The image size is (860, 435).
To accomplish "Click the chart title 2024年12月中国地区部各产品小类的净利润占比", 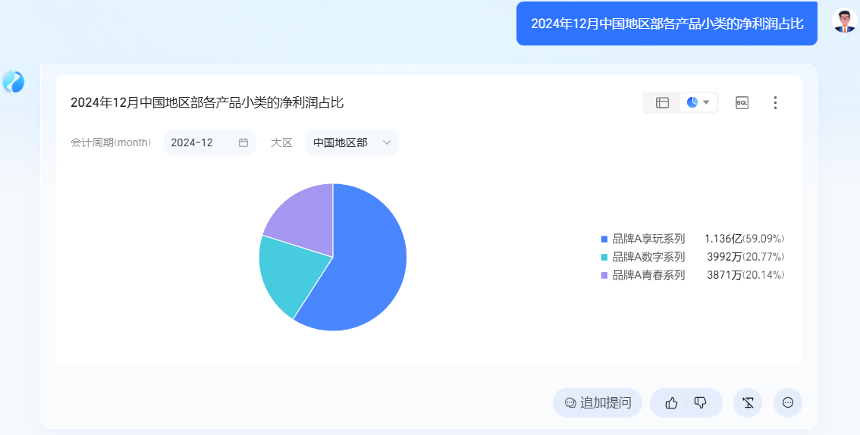I will click(207, 102).
